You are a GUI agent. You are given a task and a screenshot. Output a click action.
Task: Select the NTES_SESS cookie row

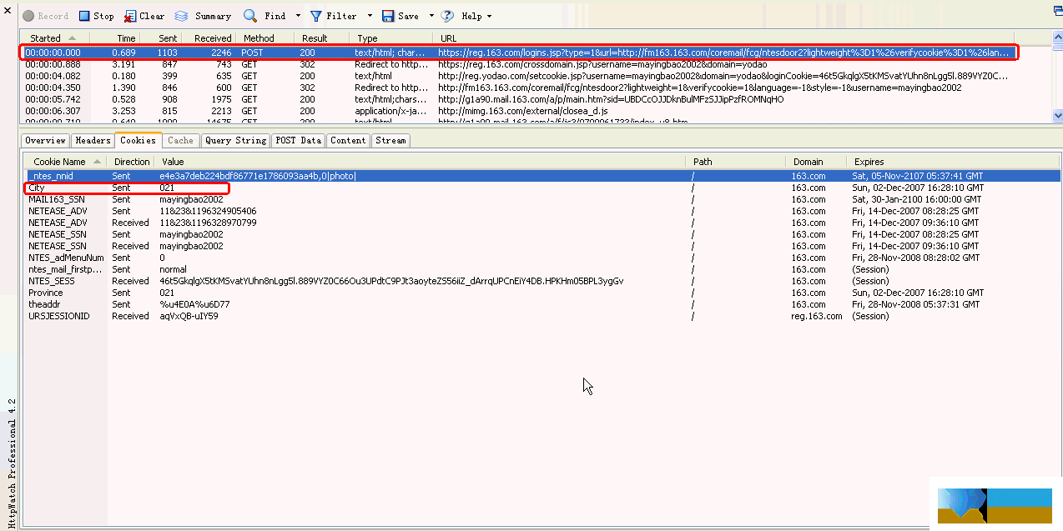point(542,281)
